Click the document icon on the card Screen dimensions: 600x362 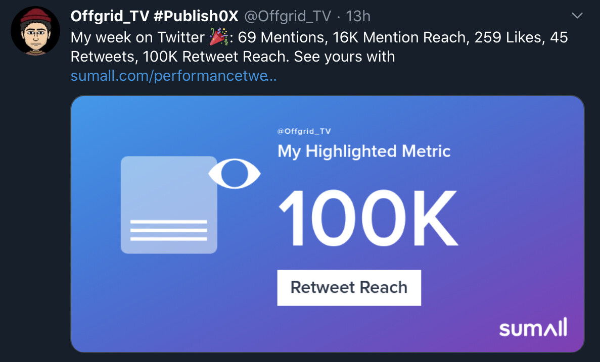pos(169,204)
